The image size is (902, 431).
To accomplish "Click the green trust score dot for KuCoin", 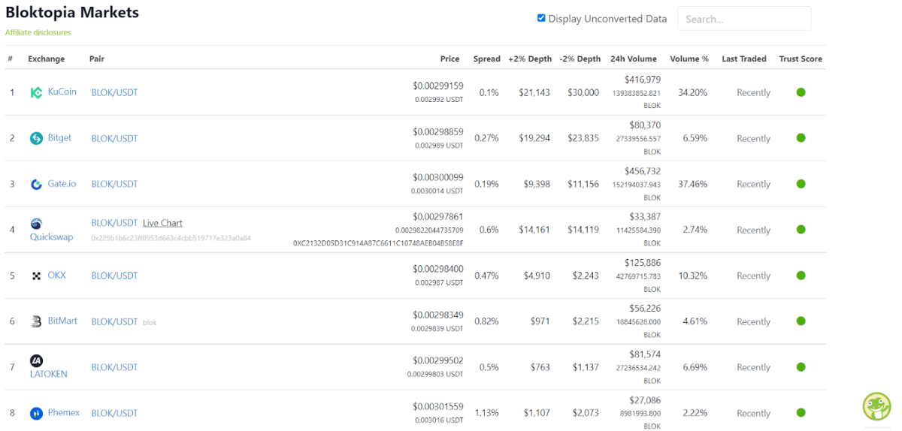I will tap(801, 92).
